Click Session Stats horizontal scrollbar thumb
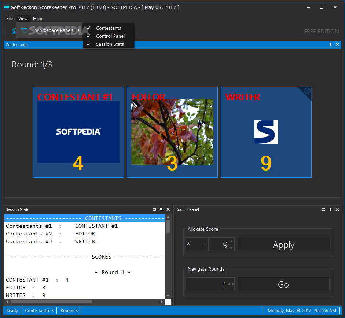Screen dimensions: 345x318 pyautogui.click(x=51, y=301)
